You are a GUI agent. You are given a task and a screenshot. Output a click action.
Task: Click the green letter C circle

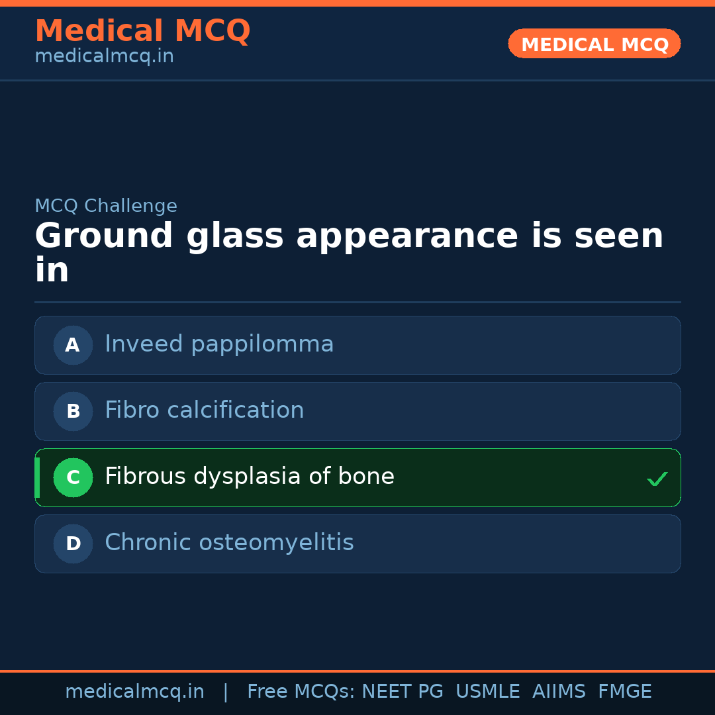pyautogui.click(x=73, y=477)
